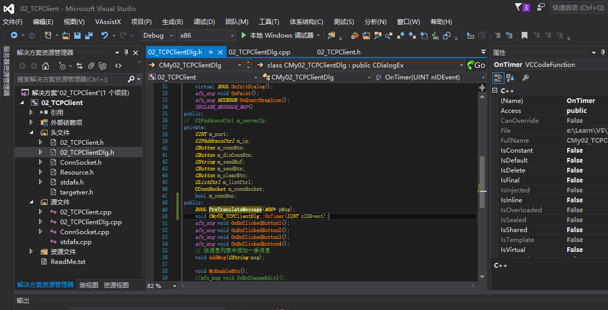
Task: Click the Pending Changes Filter clock icon
Action: (x=62, y=65)
